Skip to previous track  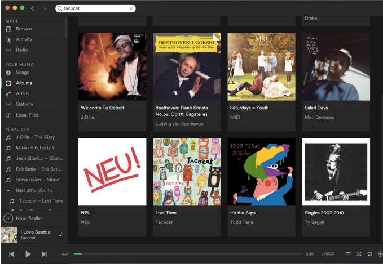click(x=11, y=254)
